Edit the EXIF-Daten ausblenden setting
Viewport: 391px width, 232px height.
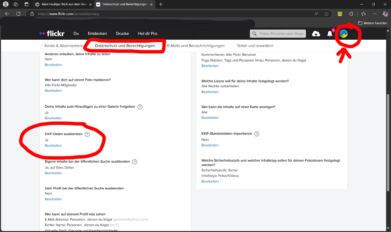point(53,146)
